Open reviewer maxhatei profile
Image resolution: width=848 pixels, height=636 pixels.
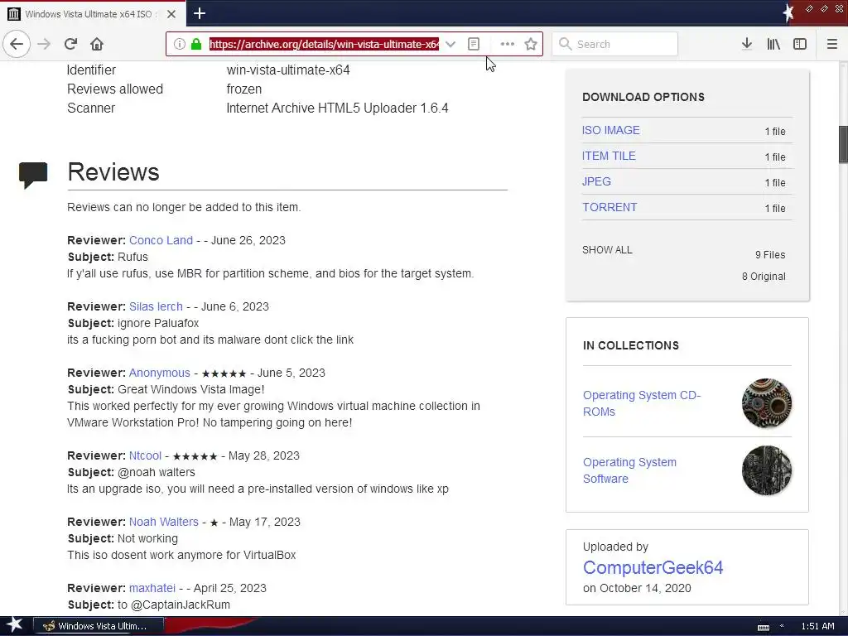click(x=152, y=589)
